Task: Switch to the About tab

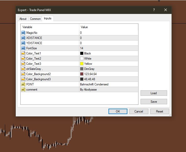Action: [23, 19]
